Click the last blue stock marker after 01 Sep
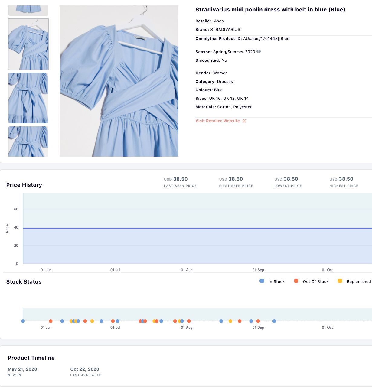Viewport: 372px width, 387px height. point(274,321)
